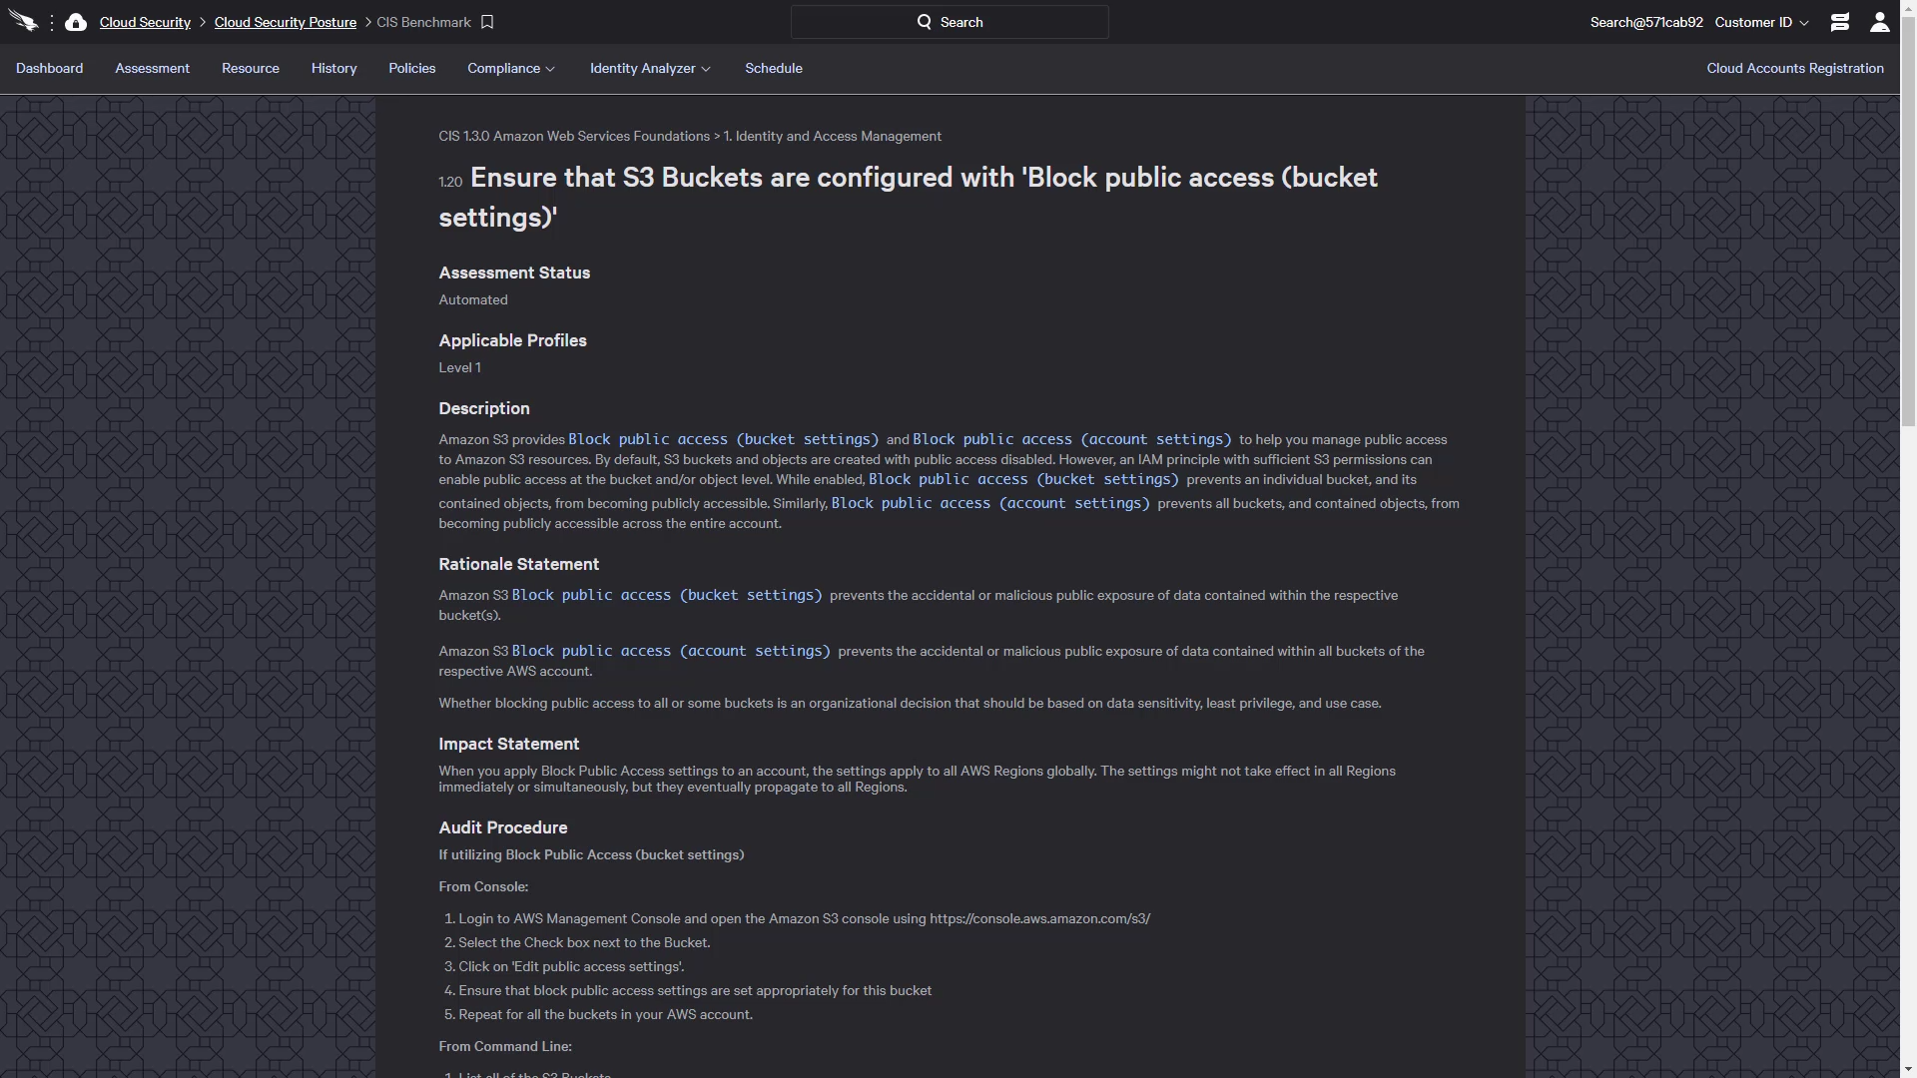Click the Description heading
The width and height of the screenshot is (1917, 1078).
[x=484, y=408]
